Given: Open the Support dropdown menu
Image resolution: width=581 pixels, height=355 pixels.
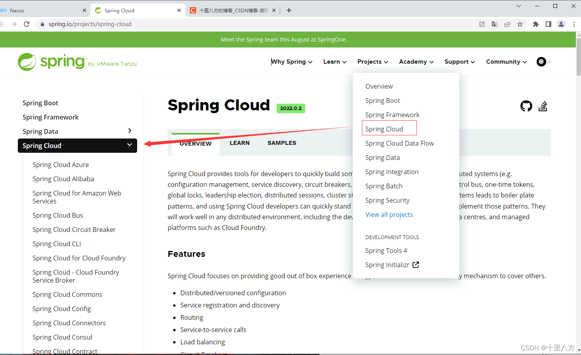Looking at the screenshot, I should tap(460, 62).
